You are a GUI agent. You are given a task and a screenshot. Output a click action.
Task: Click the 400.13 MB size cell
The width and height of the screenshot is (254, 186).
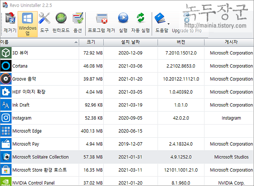[92, 131]
